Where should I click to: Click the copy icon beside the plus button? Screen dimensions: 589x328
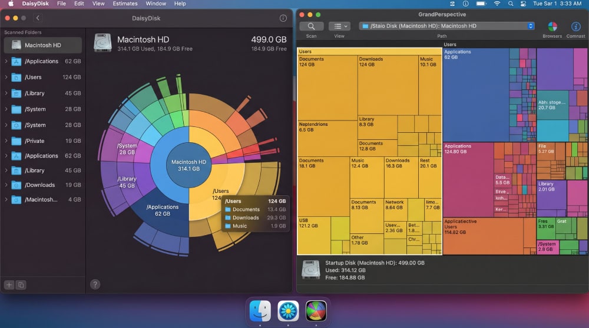pos(21,285)
